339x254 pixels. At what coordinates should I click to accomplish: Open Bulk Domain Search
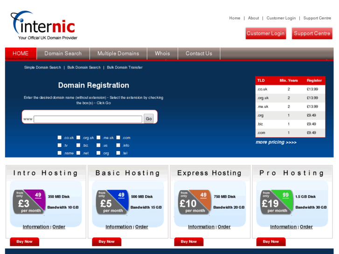84,68
